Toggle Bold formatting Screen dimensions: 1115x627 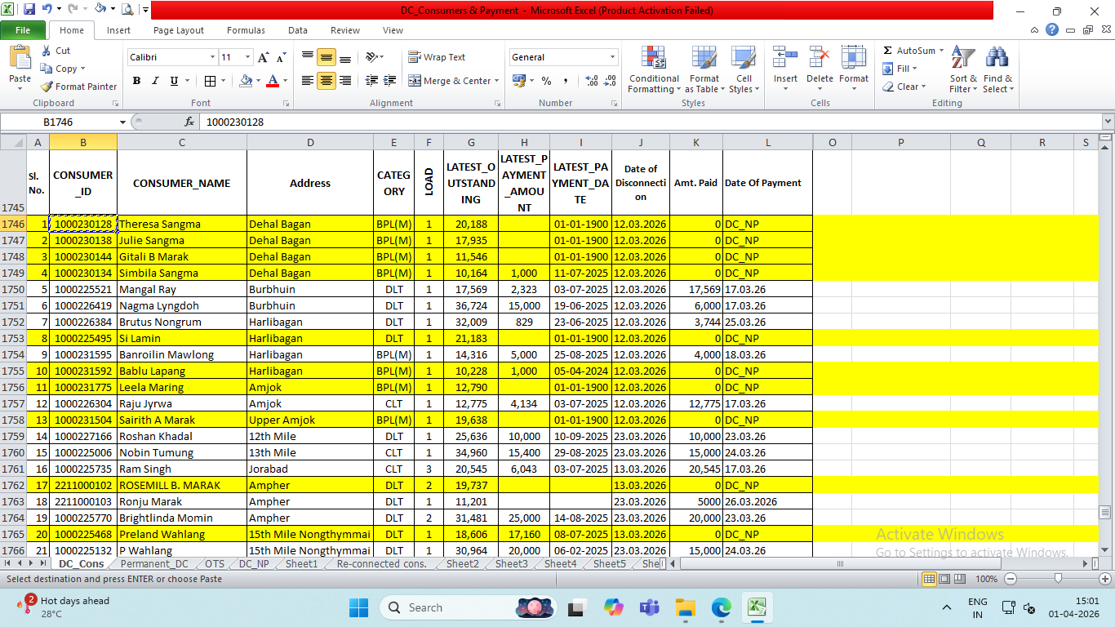tap(136, 81)
